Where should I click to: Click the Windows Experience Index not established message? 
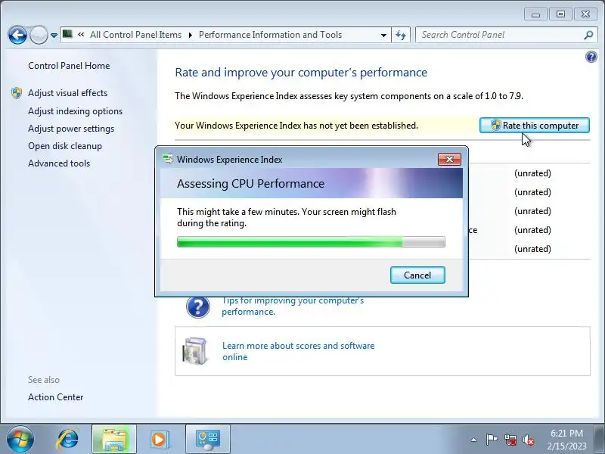click(x=296, y=126)
